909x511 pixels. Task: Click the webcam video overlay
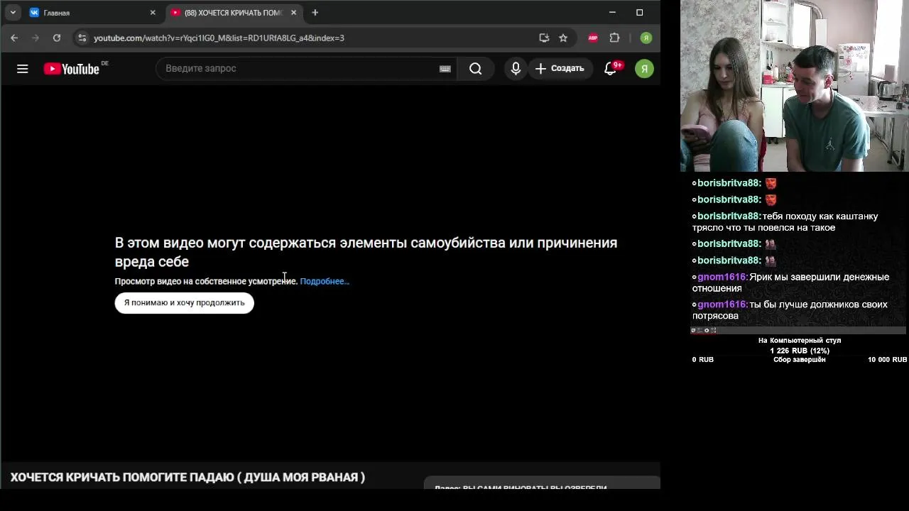click(794, 86)
